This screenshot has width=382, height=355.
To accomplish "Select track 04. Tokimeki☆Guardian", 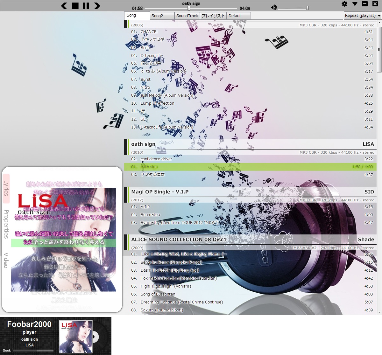I will click(250, 278).
